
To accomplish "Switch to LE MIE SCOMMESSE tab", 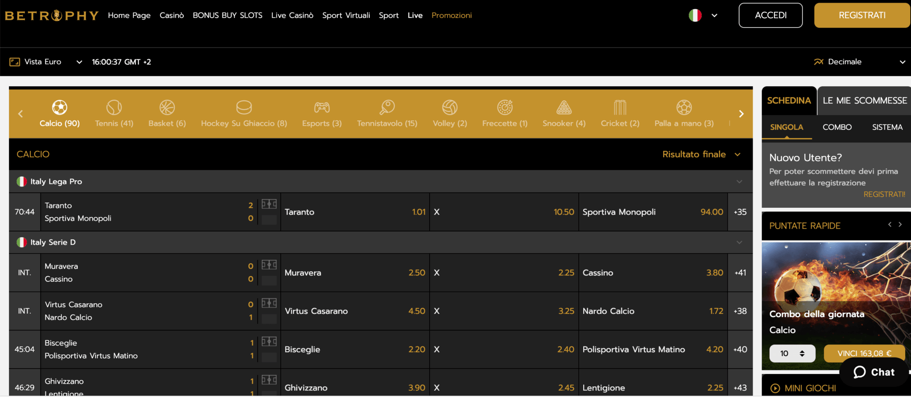I will pos(865,101).
